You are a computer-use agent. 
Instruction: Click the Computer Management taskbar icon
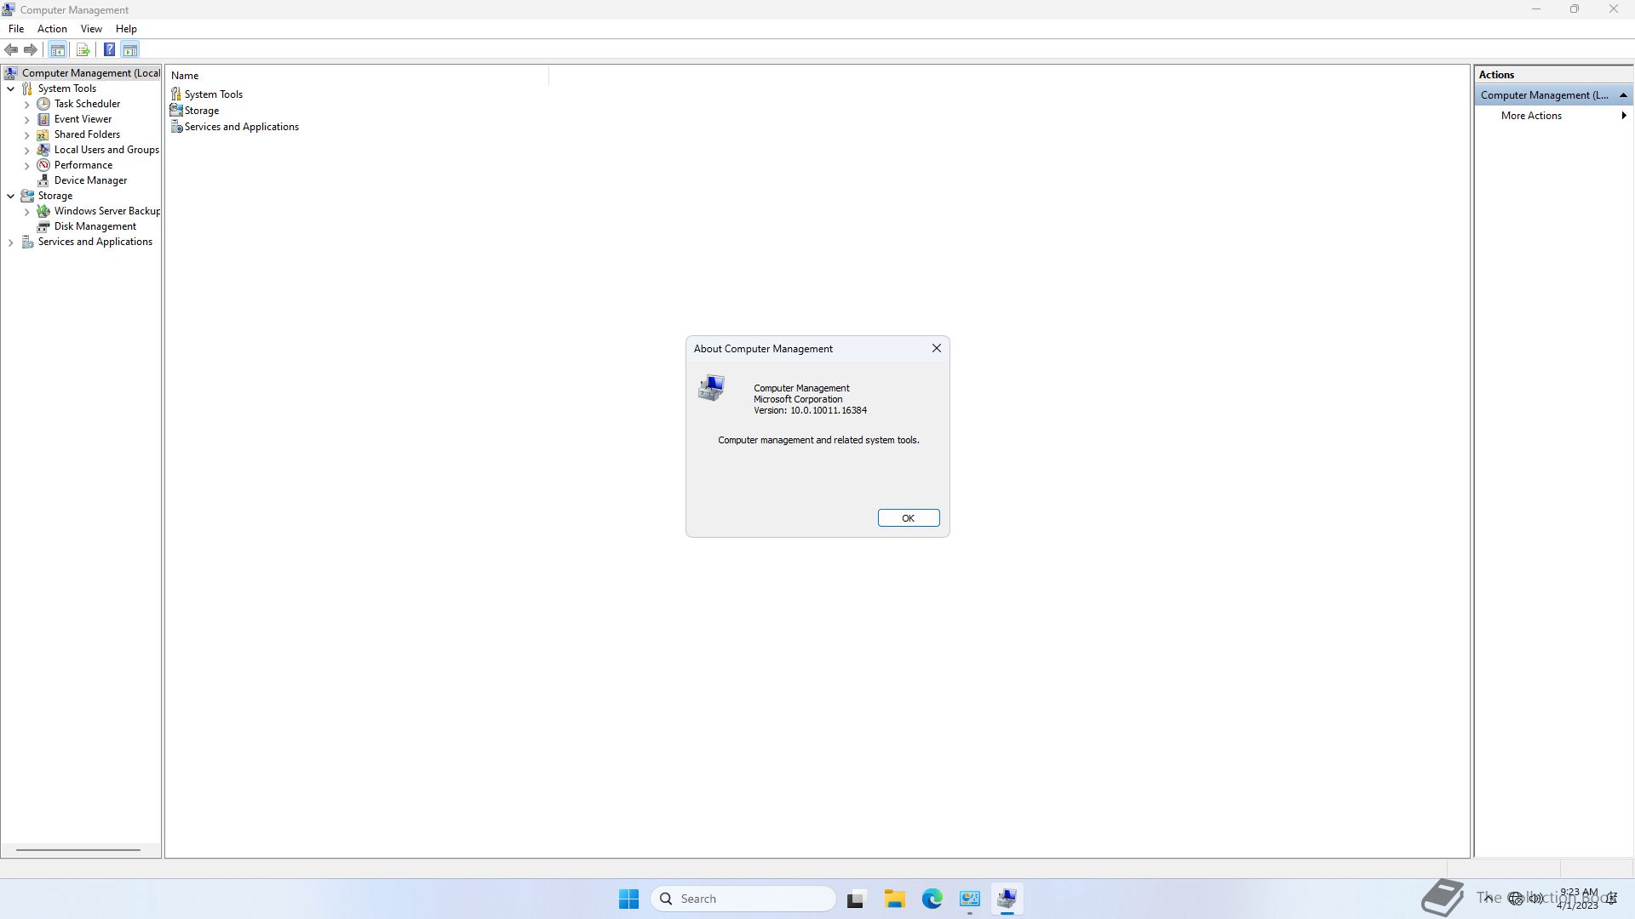(x=1007, y=899)
